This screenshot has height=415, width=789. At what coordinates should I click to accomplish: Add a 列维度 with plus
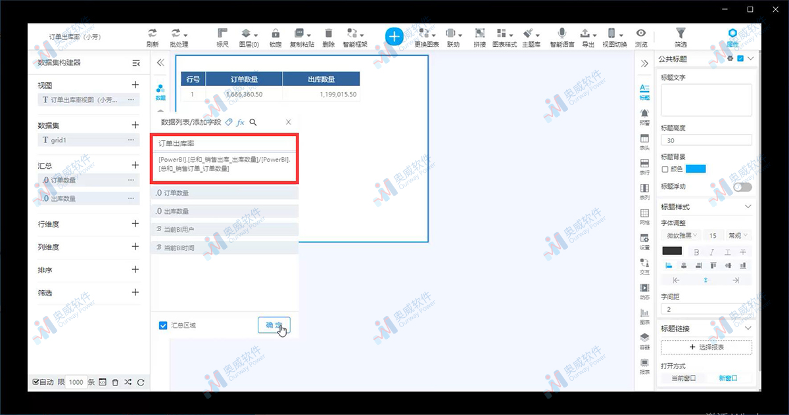135,246
